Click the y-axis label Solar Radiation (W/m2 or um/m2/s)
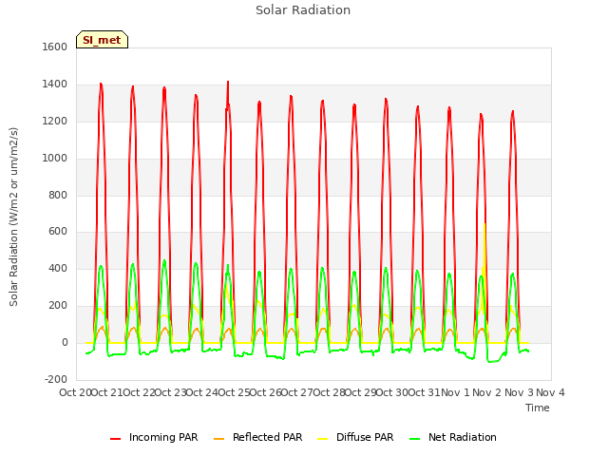Image resolution: width=608 pixels, height=456 pixels. pos(13,217)
